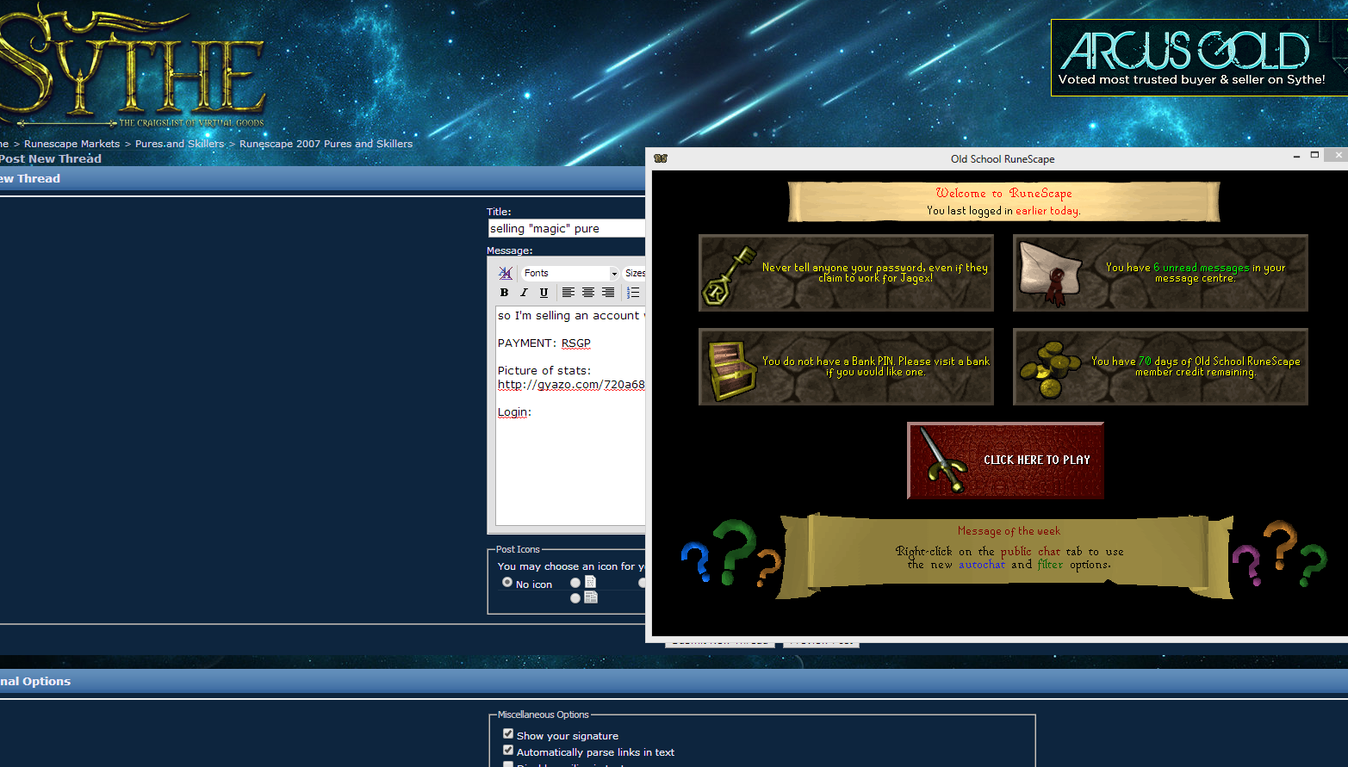This screenshot has height=767, width=1348.
Task: Toggle Automatically parse links in text checkbox
Action: (508, 751)
